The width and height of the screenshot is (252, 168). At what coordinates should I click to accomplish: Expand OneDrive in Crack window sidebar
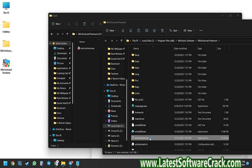50,129
